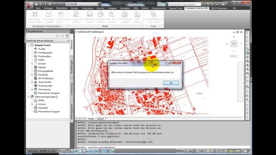Select Einzugsgebiete in the project tree
This screenshot has height=155, width=276.
(46, 71)
